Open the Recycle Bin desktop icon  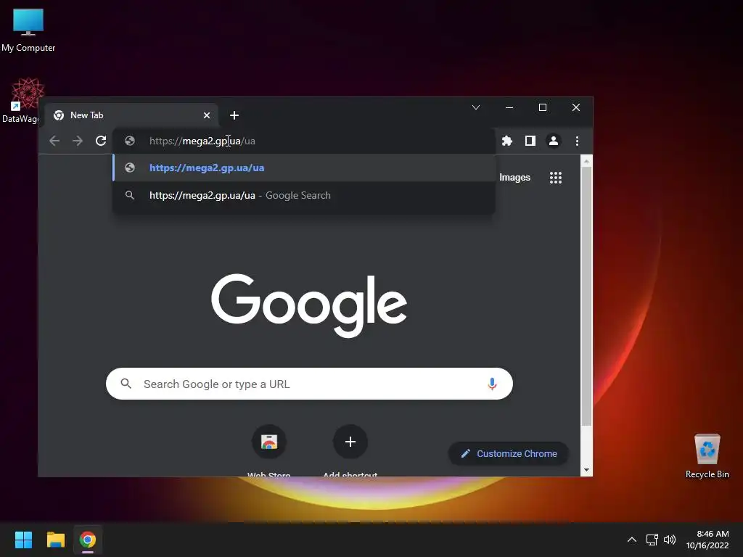pos(707,456)
